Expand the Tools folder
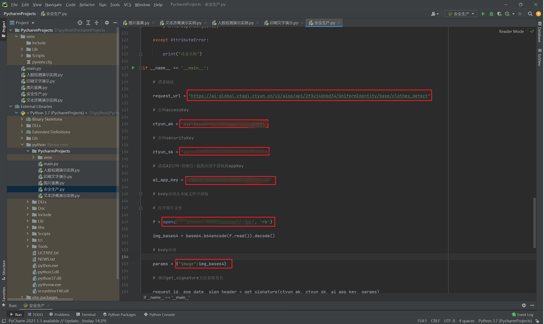544x324 pixels. pos(28,246)
